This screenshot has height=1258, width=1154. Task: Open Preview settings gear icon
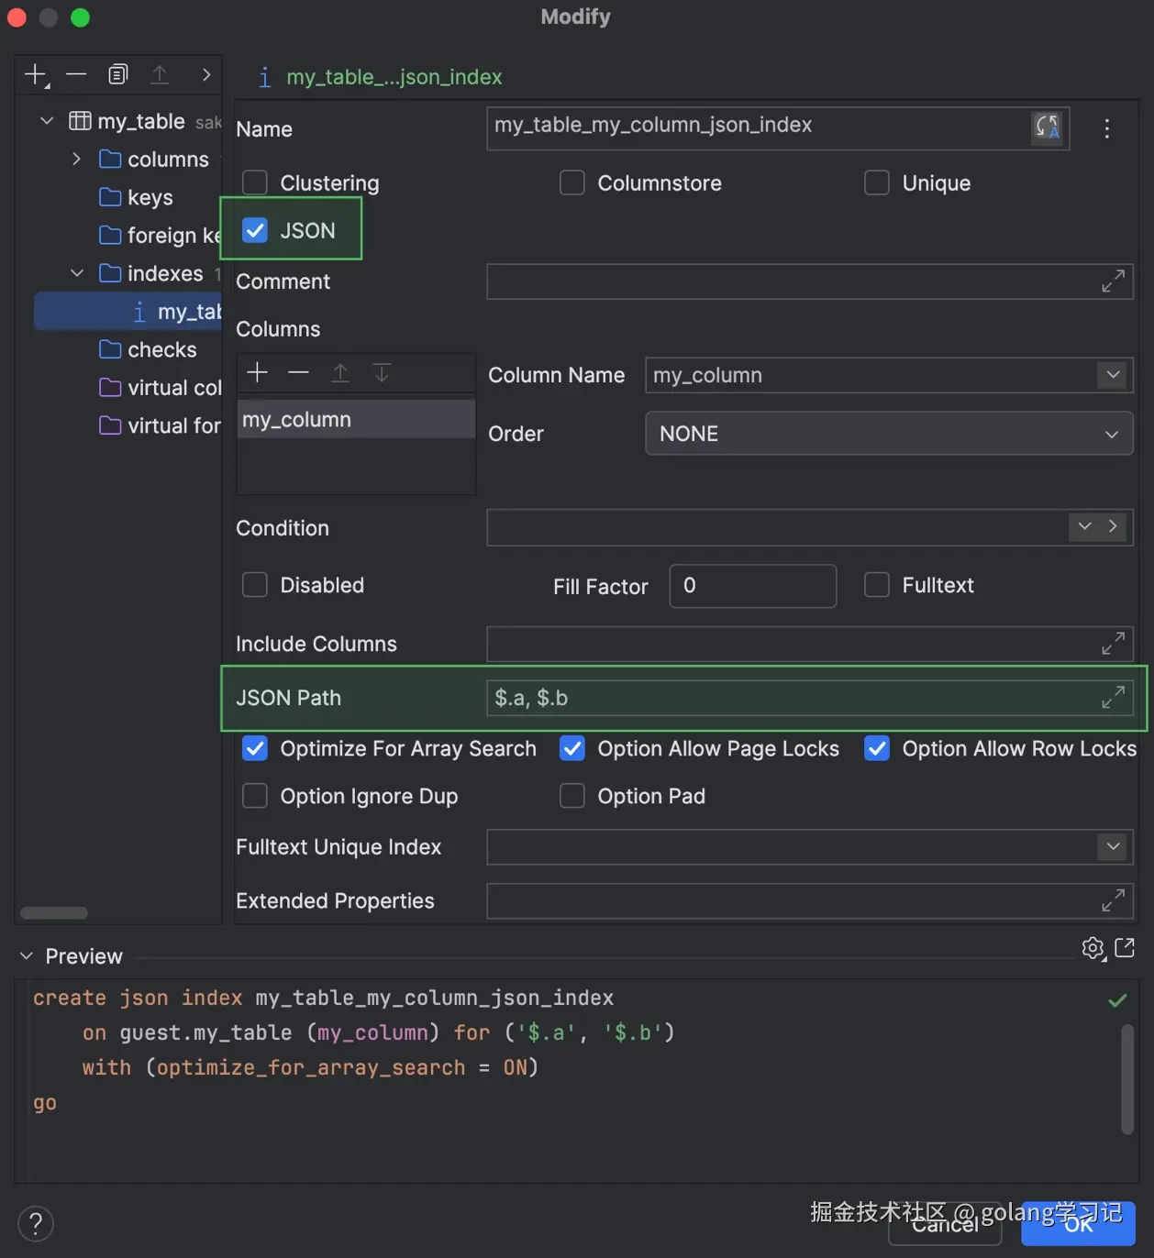pyautogui.click(x=1092, y=948)
